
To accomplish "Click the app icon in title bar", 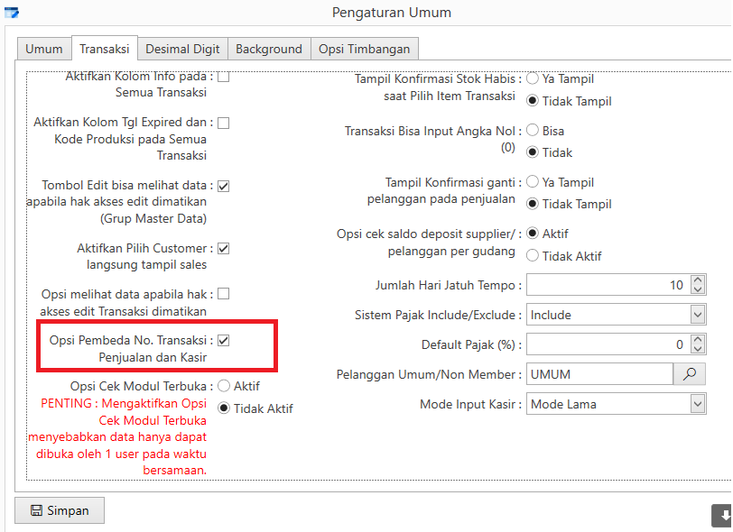I will 11,13.
